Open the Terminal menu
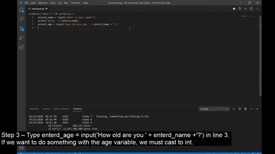Screen dimensions: 275x154 click(x=76, y=3)
